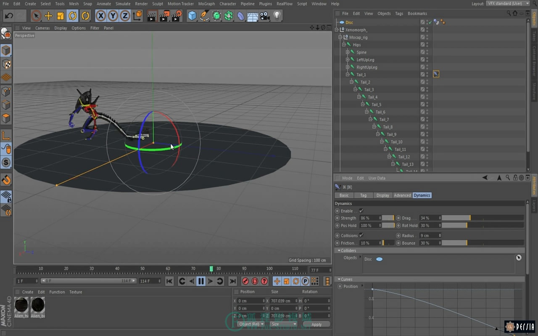Open the Size mode dropdown
The image size is (538, 336).
coord(283,324)
